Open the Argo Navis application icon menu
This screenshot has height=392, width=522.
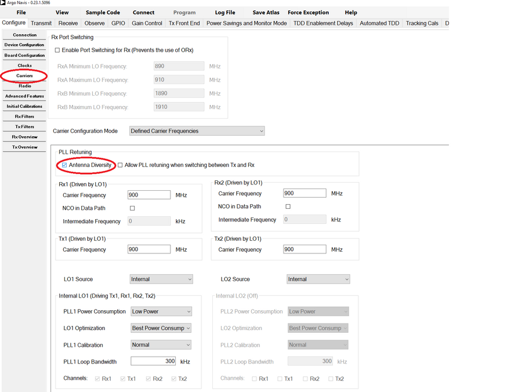click(4, 4)
